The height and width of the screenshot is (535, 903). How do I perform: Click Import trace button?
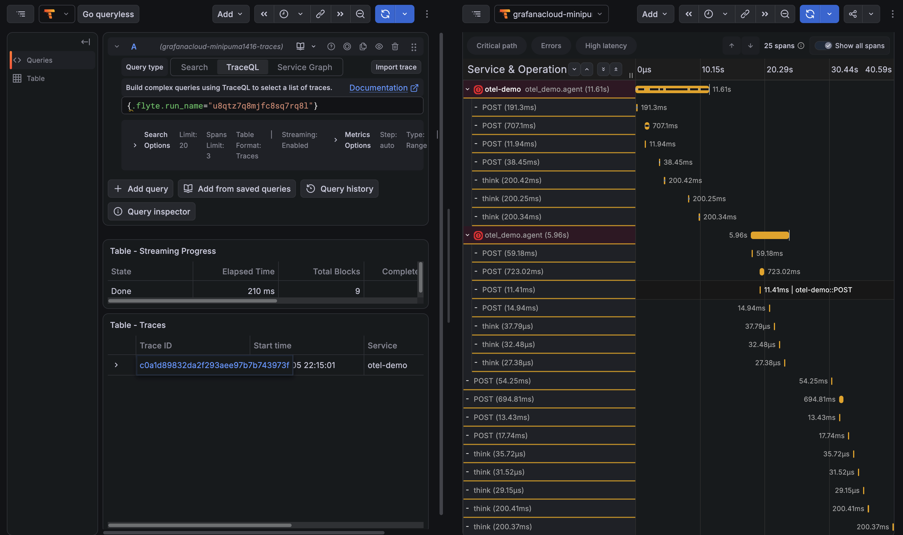(396, 67)
